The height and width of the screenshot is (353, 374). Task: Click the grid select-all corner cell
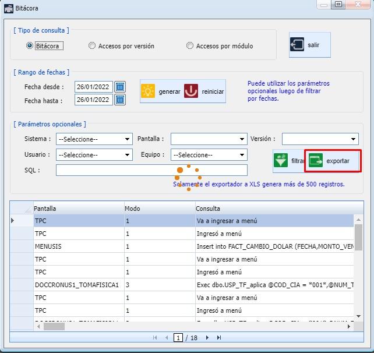click(x=22, y=207)
